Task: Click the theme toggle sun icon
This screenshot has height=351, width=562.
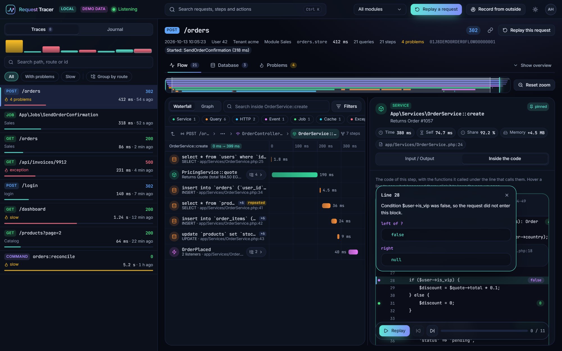Action: [535, 9]
